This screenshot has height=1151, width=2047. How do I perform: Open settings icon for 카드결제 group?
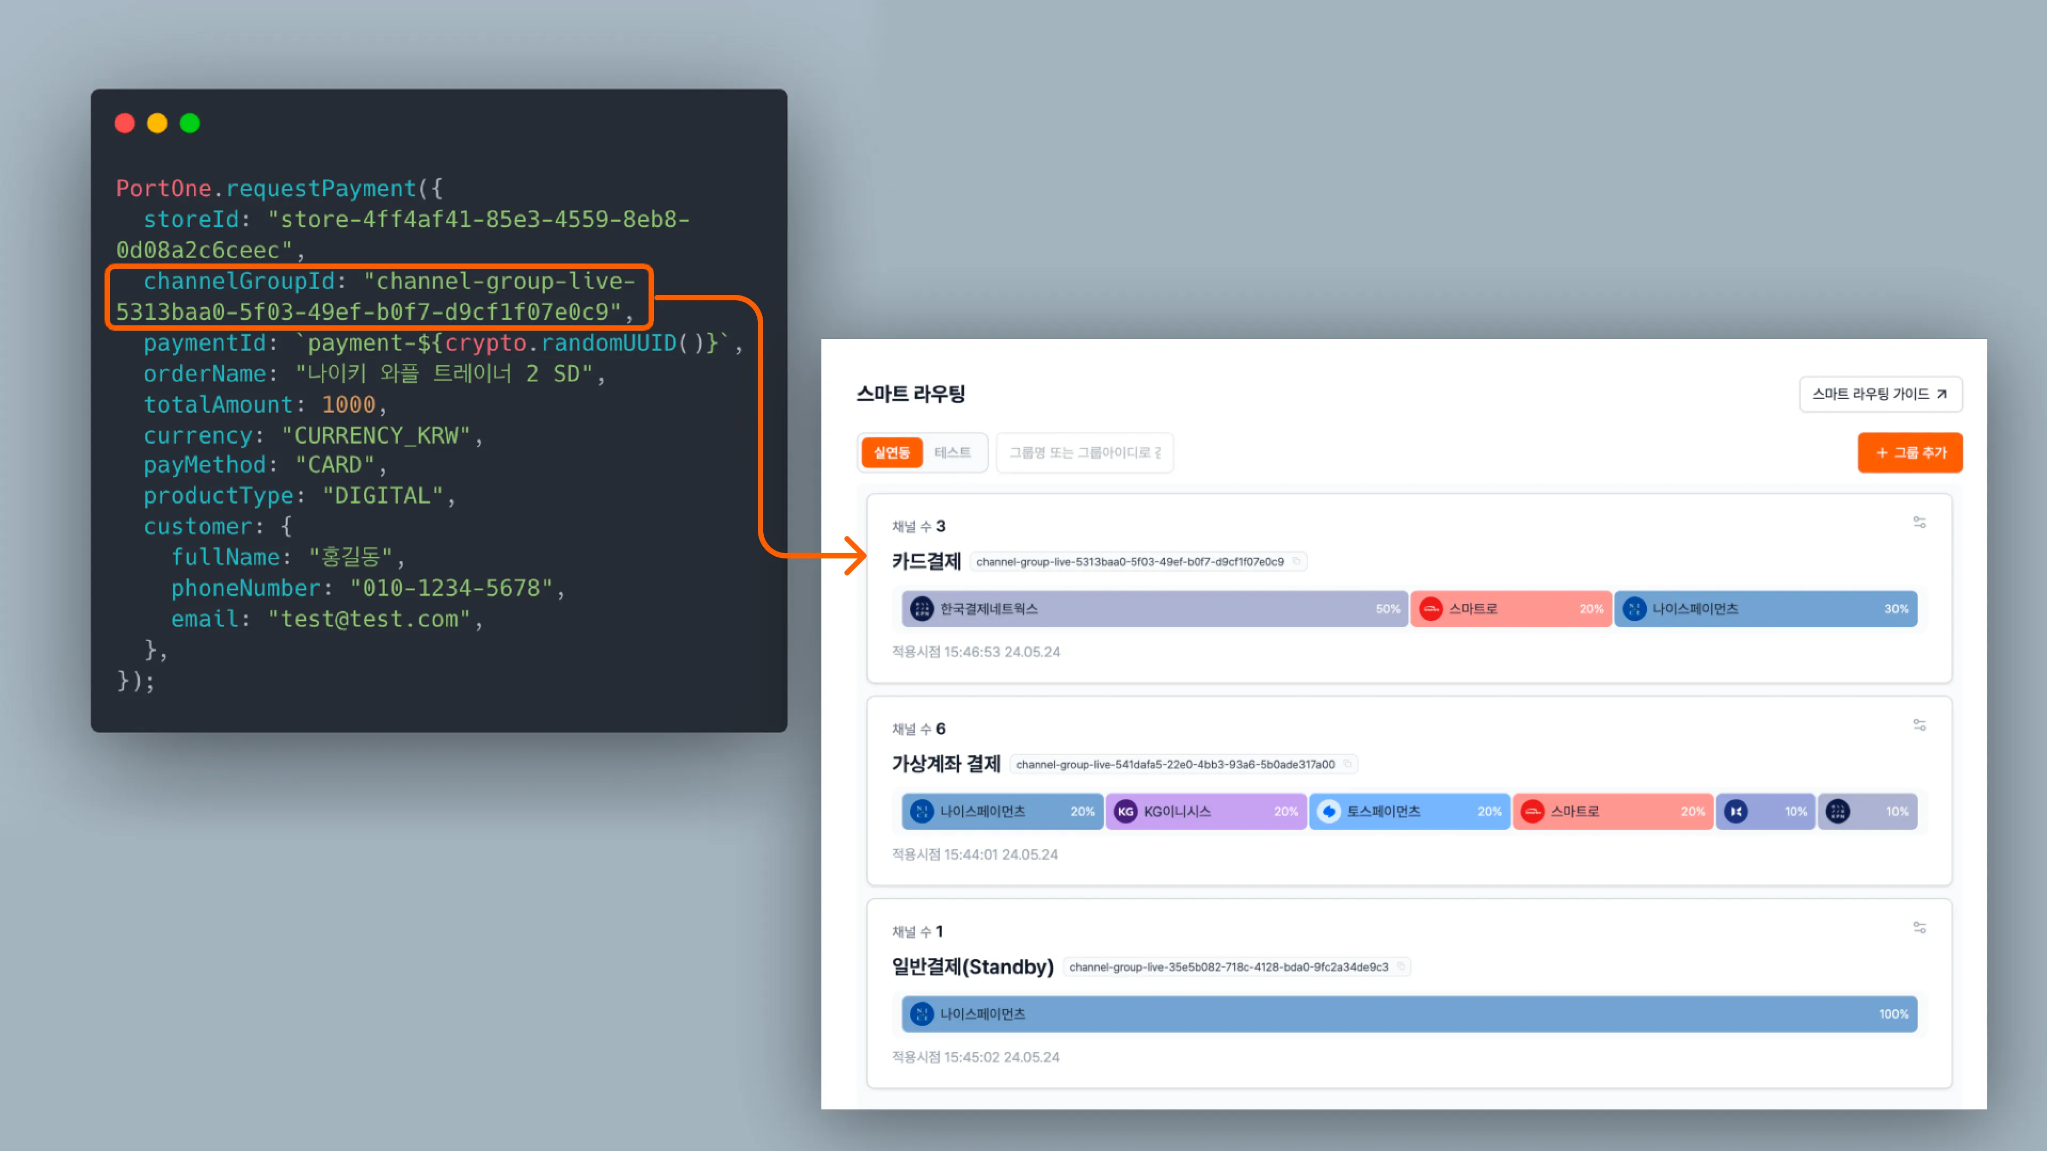(1919, 522)
